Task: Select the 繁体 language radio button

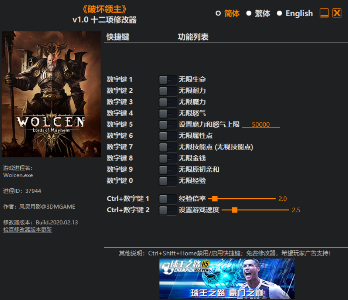Action: click(249, 13)
